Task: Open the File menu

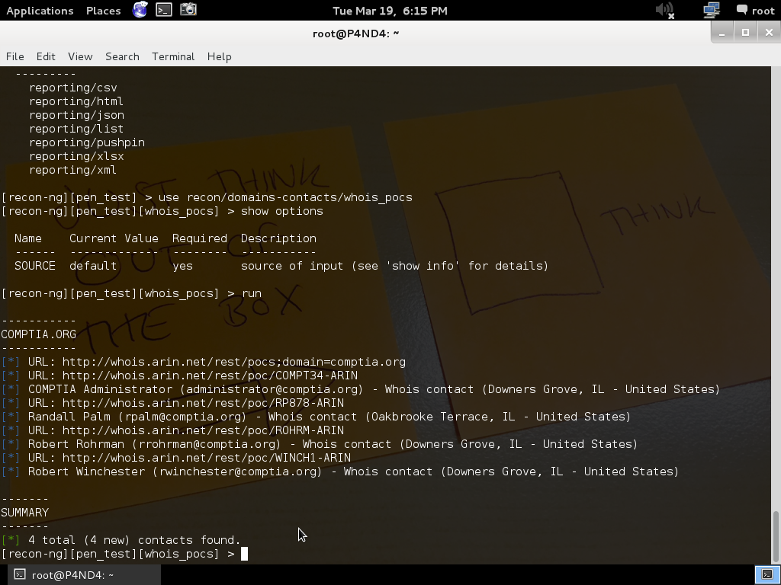Action: pos(14,56)
